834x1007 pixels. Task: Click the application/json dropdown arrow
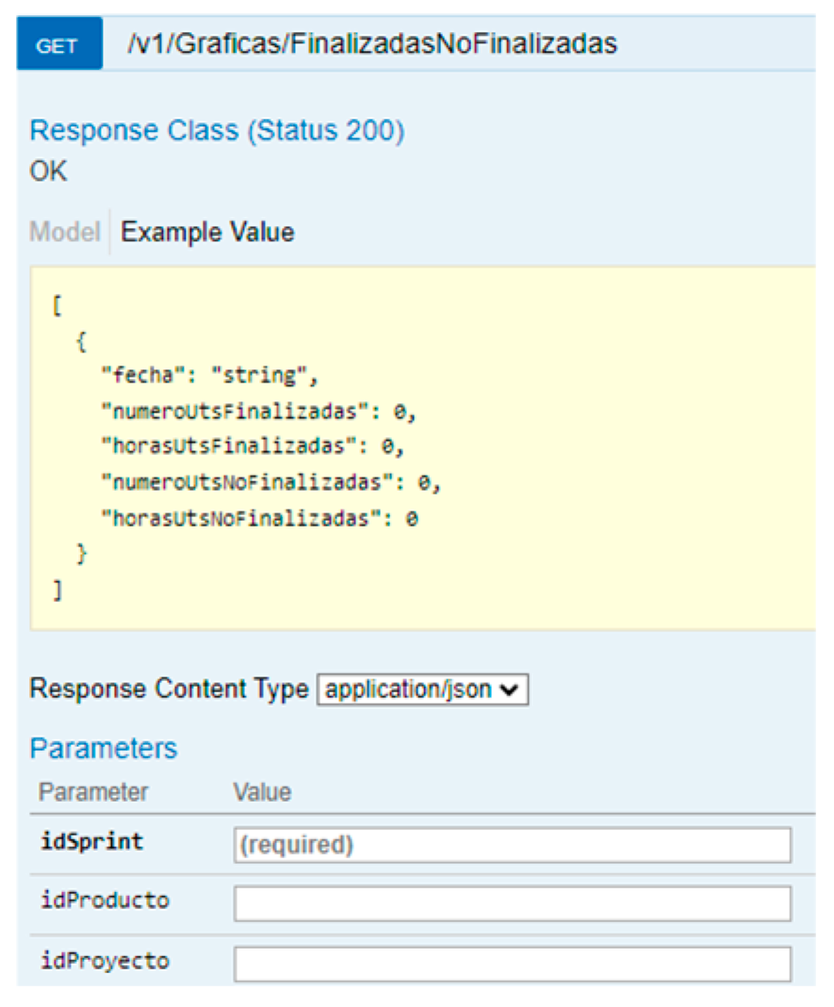point(511,690)
